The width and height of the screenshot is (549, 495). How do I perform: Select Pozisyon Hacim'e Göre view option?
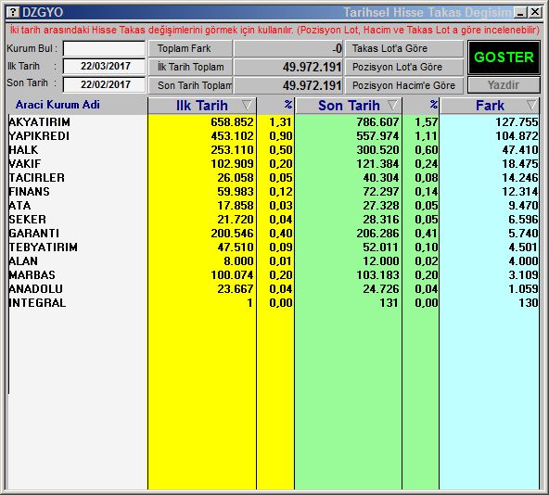pyautogui.click(x=404, y=85)
